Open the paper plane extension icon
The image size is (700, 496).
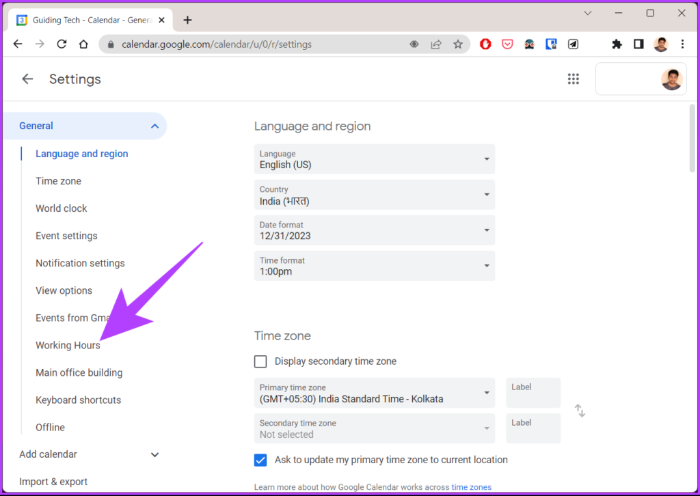pos(573,44)
